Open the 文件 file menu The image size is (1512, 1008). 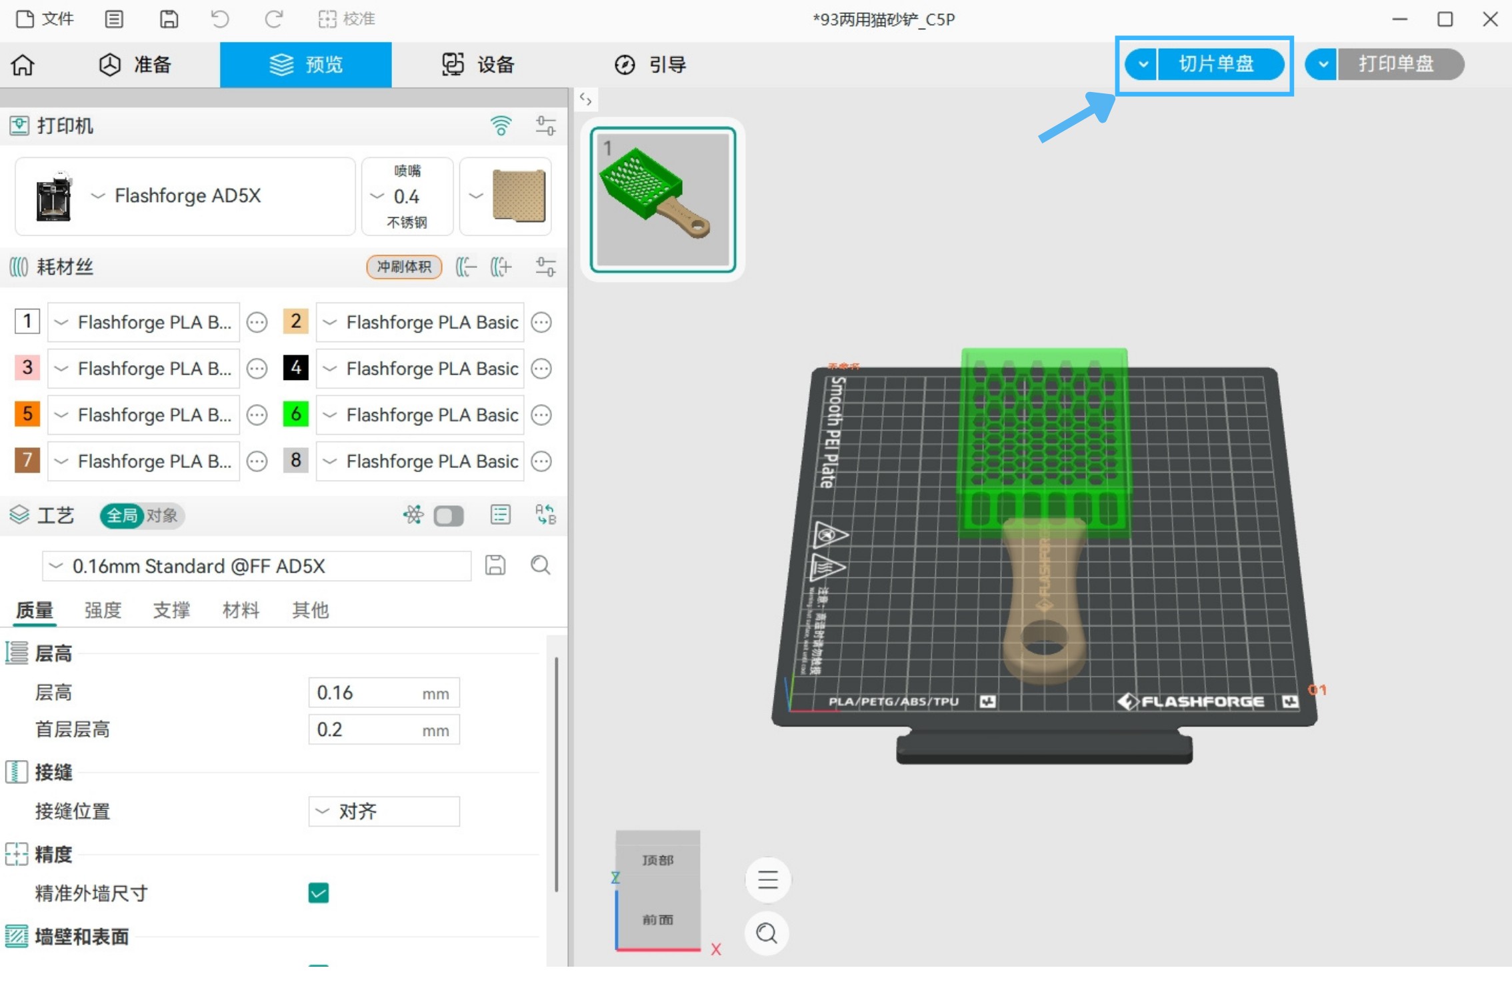[x=45, y=19]
